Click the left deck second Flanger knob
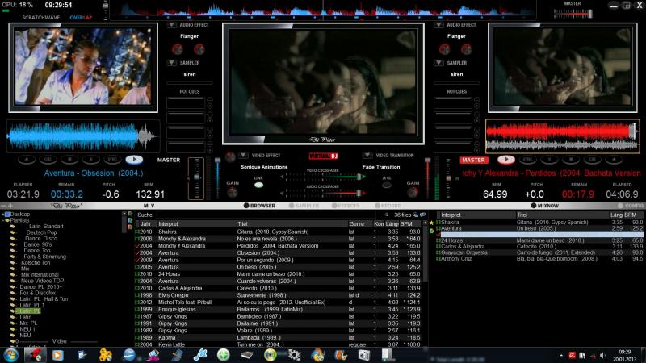This screenshot has height=363, width=646. click(x=199, y=50)
